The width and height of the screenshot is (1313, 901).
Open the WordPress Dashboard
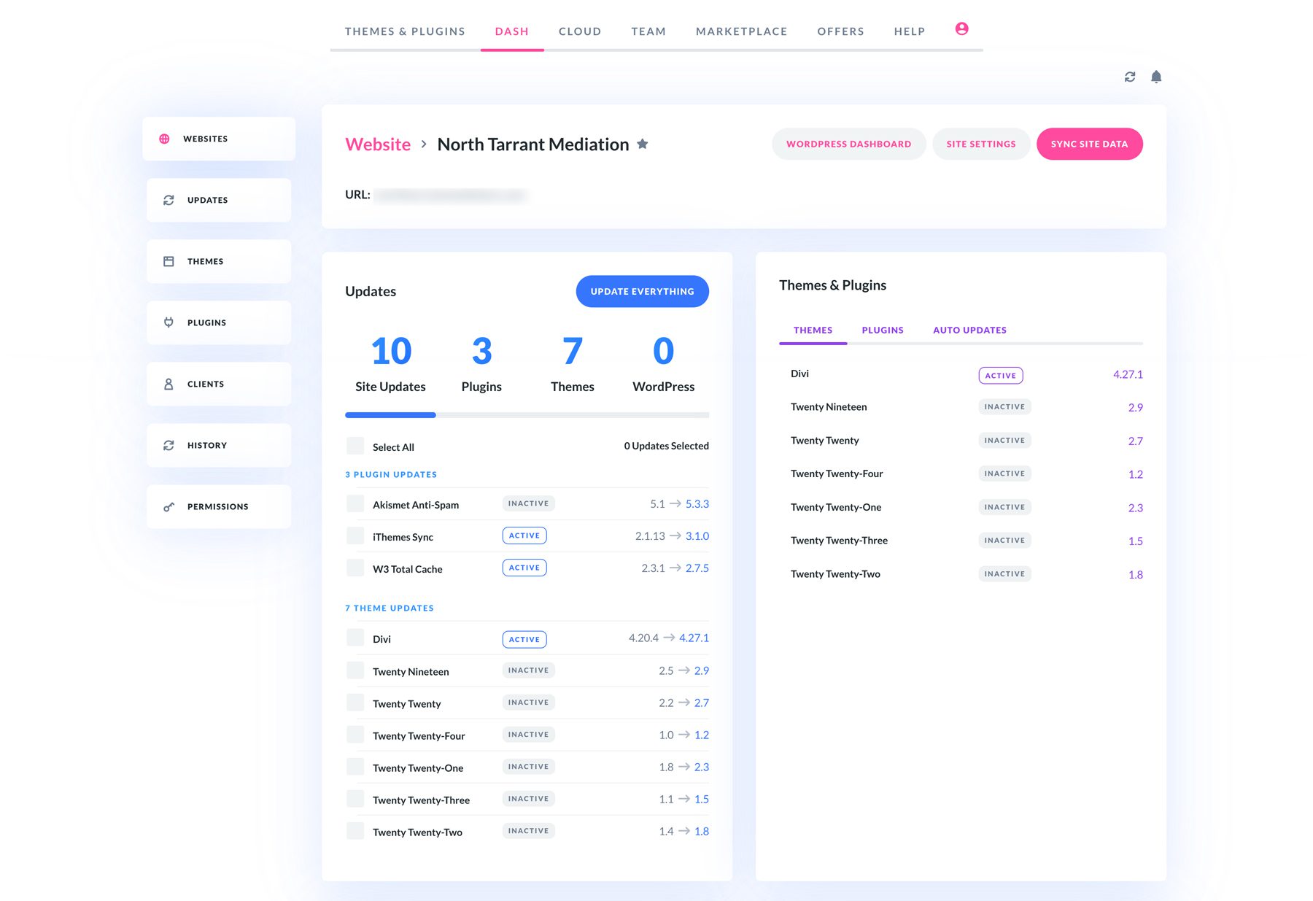(x=848, y=144)
